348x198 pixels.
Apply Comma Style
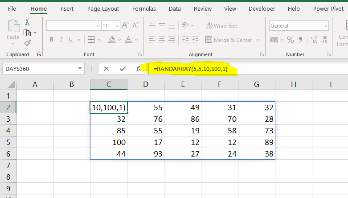coord(300,40)
